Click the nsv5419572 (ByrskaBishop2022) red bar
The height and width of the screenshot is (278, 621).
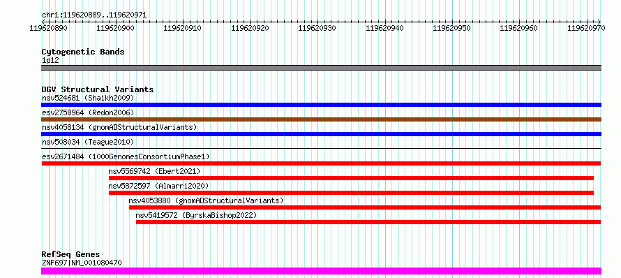368,222
